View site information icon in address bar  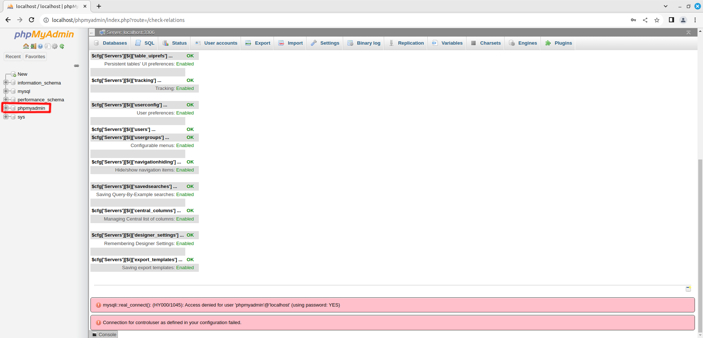(46, 20)
